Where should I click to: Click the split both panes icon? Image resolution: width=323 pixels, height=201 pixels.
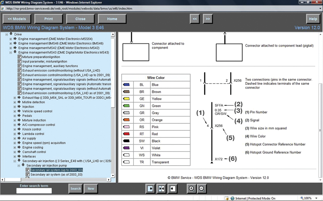(161, 189)
